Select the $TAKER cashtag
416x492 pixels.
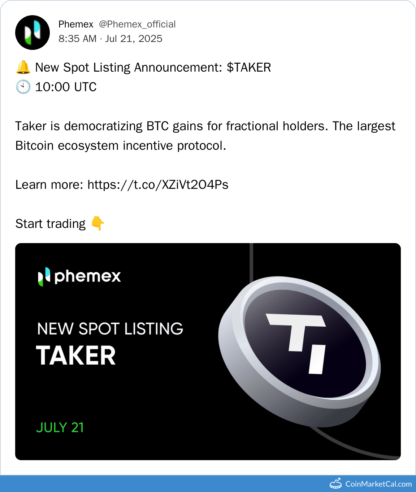(x=249, y=68)
